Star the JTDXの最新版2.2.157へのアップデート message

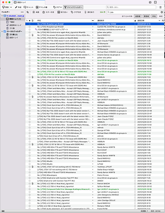tap(30, 30)
